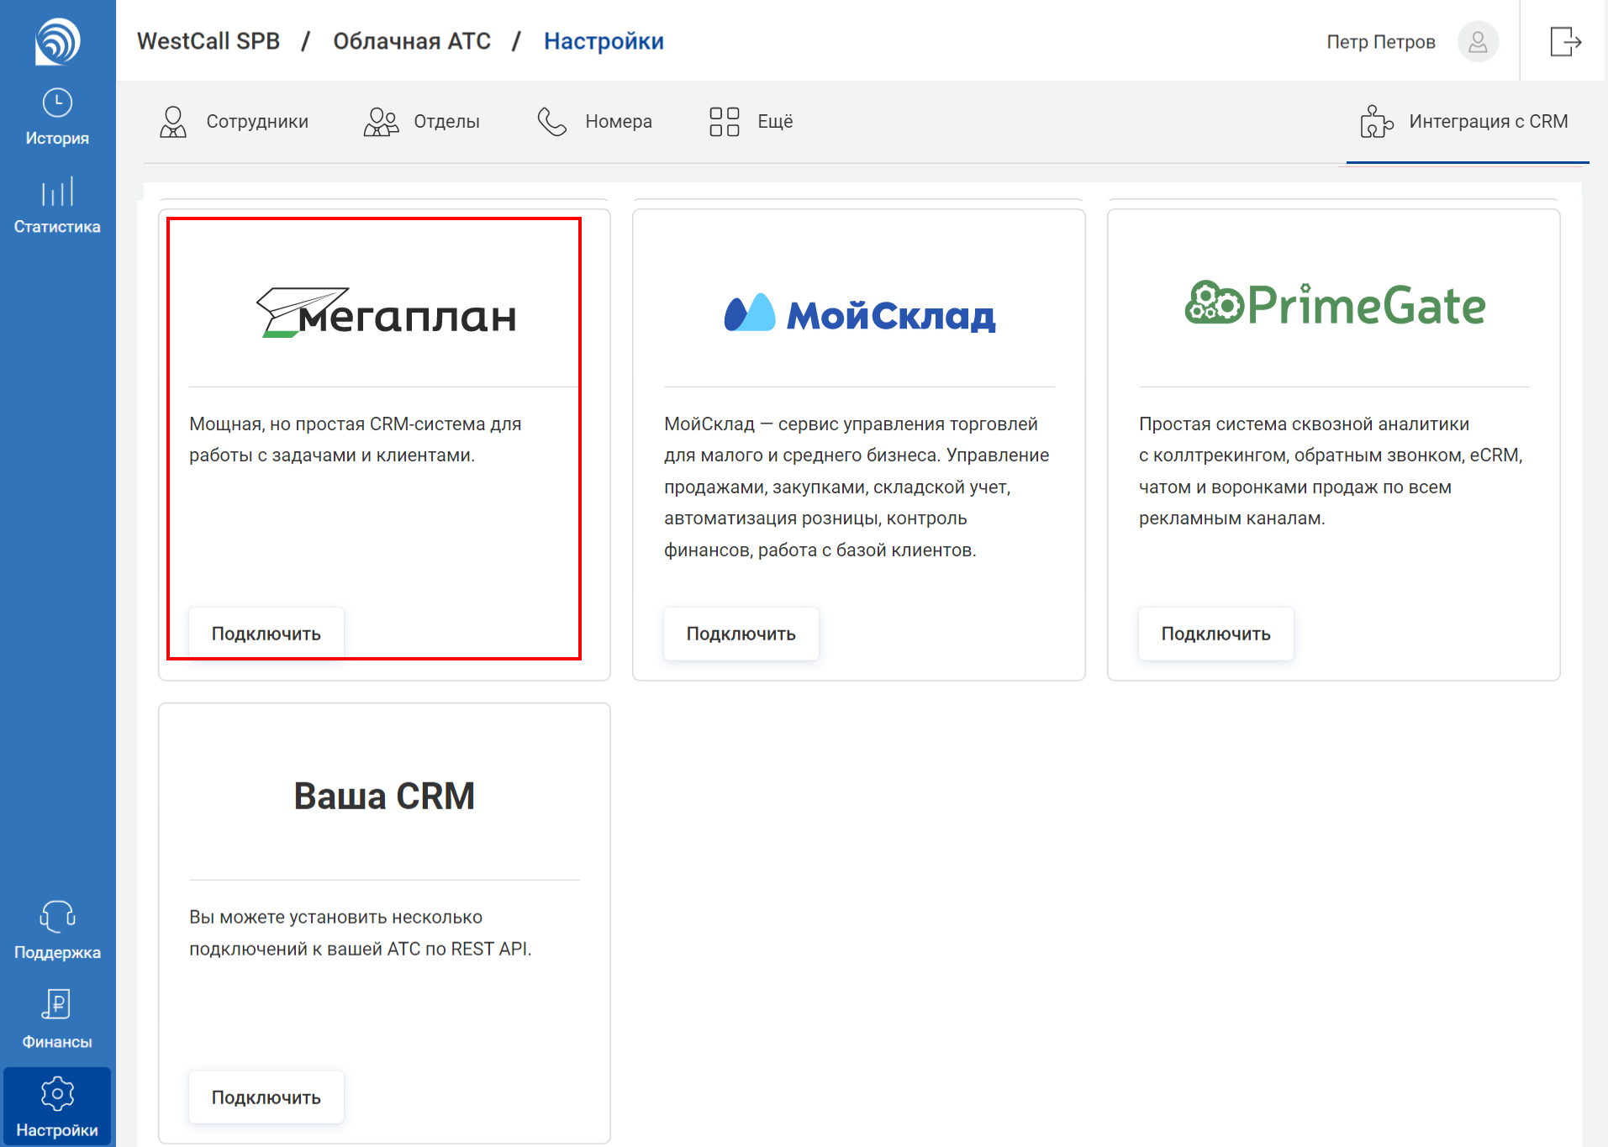Connect the PrimeGate integration
This screenshot has height=1147, width=1608.
(x=1215, y=634)
